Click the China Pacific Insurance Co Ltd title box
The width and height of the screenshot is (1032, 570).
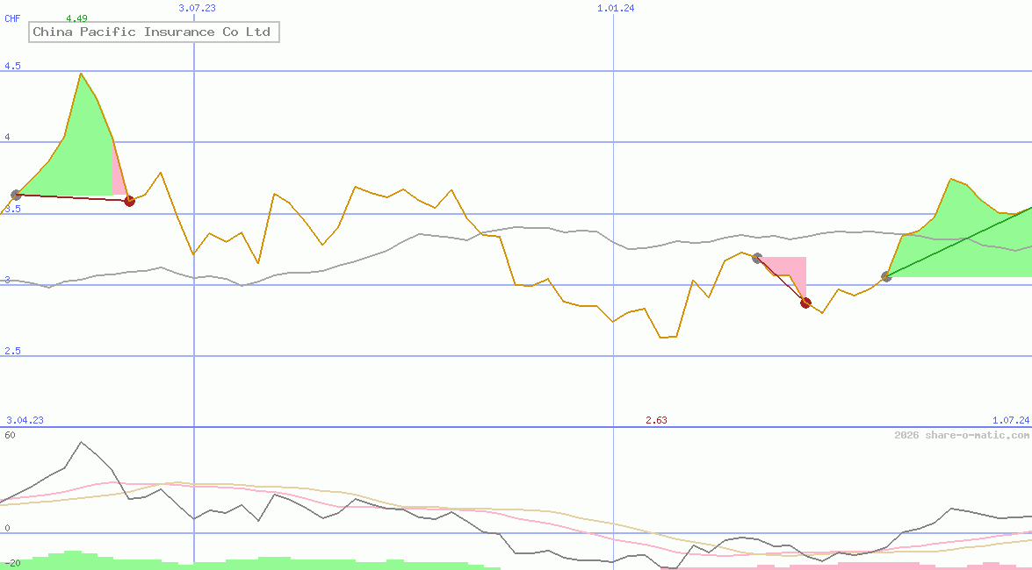tap(154, 32)
